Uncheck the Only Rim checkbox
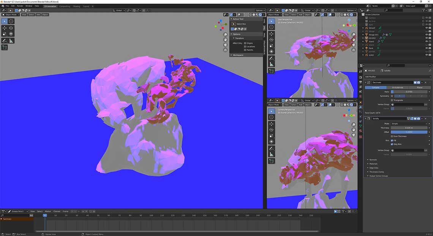Image resolution: width=433 pixels, height=236 pixels. [392, 144]
